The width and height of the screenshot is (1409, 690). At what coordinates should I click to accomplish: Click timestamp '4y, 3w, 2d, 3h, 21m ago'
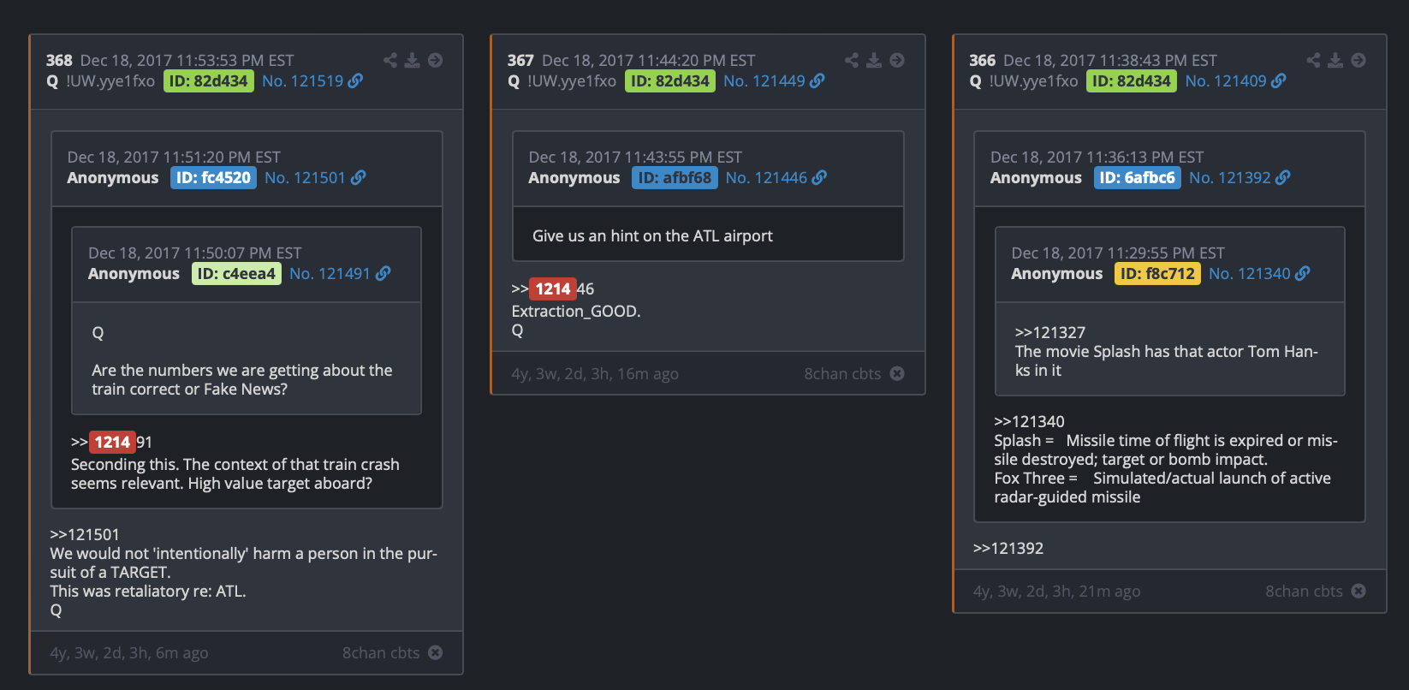point(1056,591)
